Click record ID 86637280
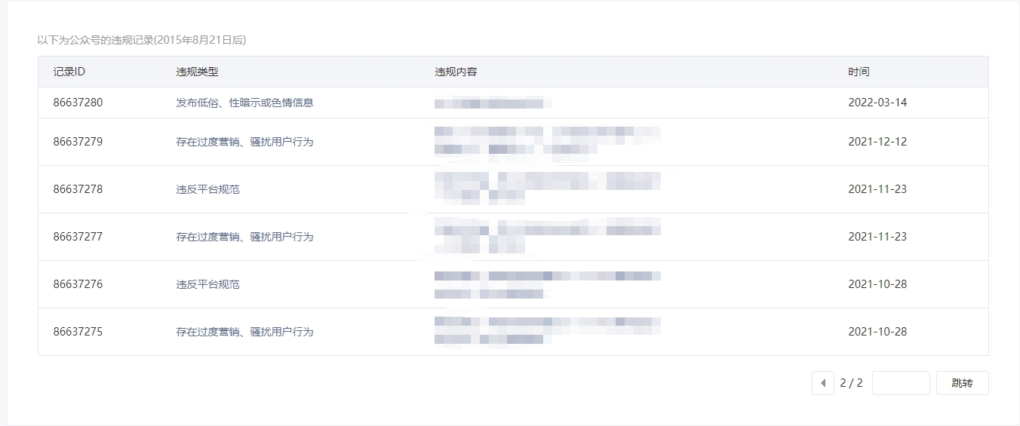The image size is (1020, 426). pyautogui.click(x=78, y=103)
